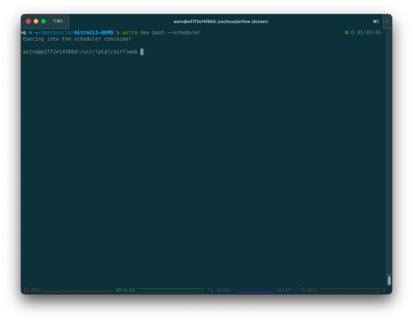413x322 pixels.
Task: Click the 14 GB memory value
Action: [129, 290]
